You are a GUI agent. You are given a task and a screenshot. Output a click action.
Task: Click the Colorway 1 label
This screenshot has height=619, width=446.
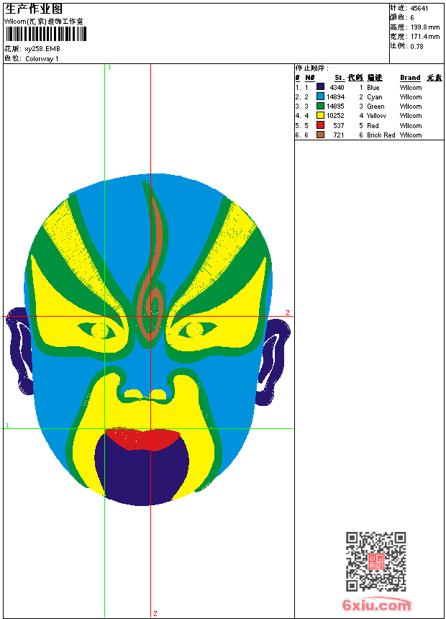click(x=42, y=59)
